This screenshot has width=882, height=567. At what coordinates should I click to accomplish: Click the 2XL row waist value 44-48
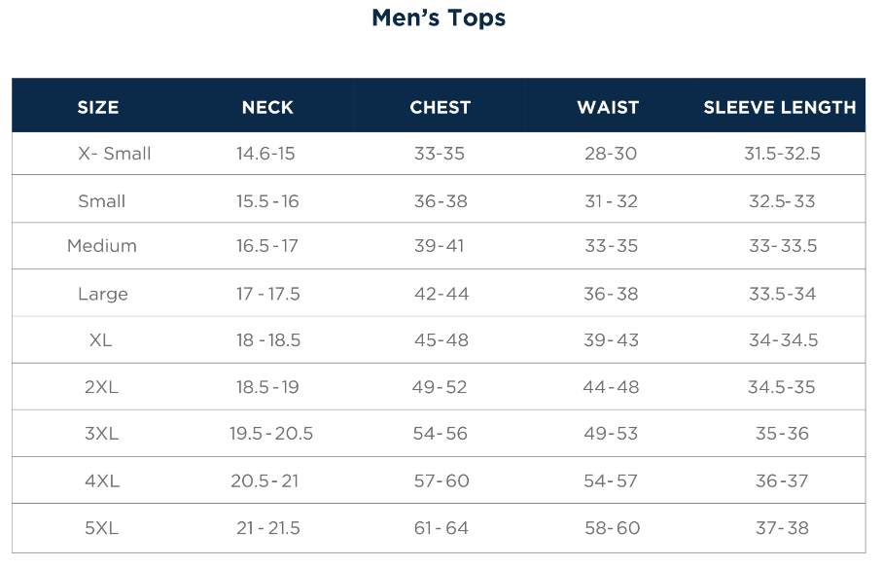[612, 387]
